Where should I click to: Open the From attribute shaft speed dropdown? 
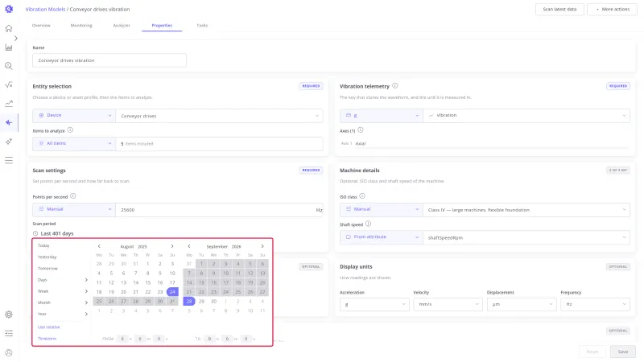point(381,237)
